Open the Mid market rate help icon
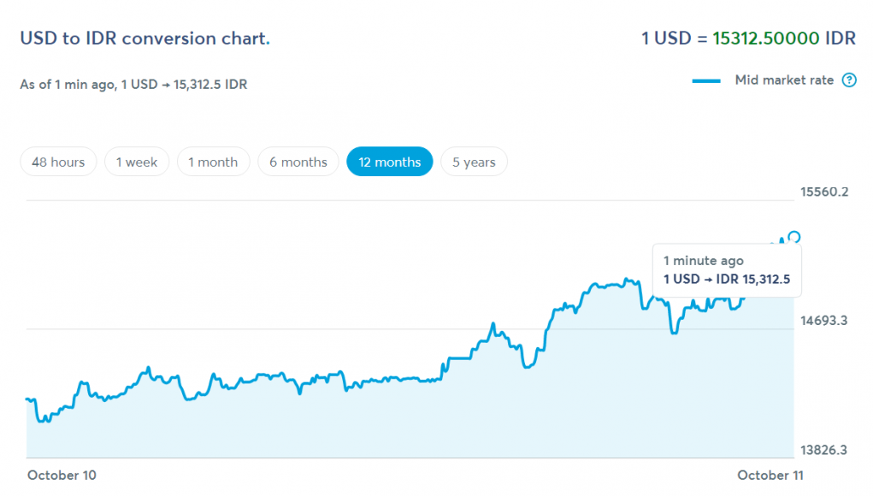This screenshot has width=873, height=496. pyautogui.click(x=849, y=80)
